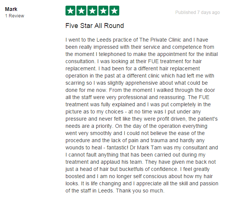Click "Thank you so much." closing sentence
The width and height of the screenshot is (226, 197).
point(140,191)
